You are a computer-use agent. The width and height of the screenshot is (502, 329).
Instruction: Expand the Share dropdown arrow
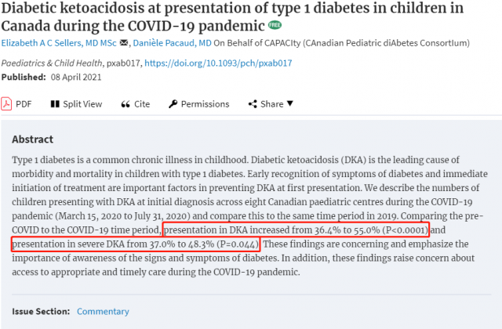pyautogui.click(x=290, y=103)
